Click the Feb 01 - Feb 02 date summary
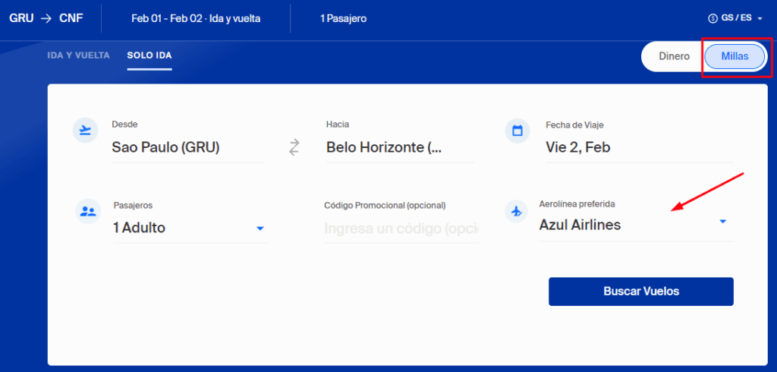 [x=196, y=18]
